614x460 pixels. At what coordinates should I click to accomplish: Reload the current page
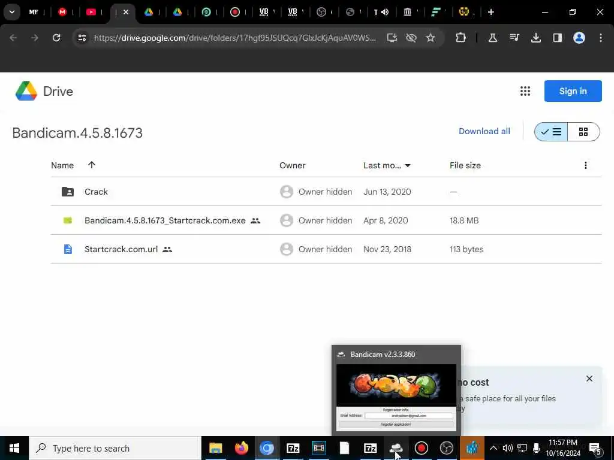coord(56,38)
